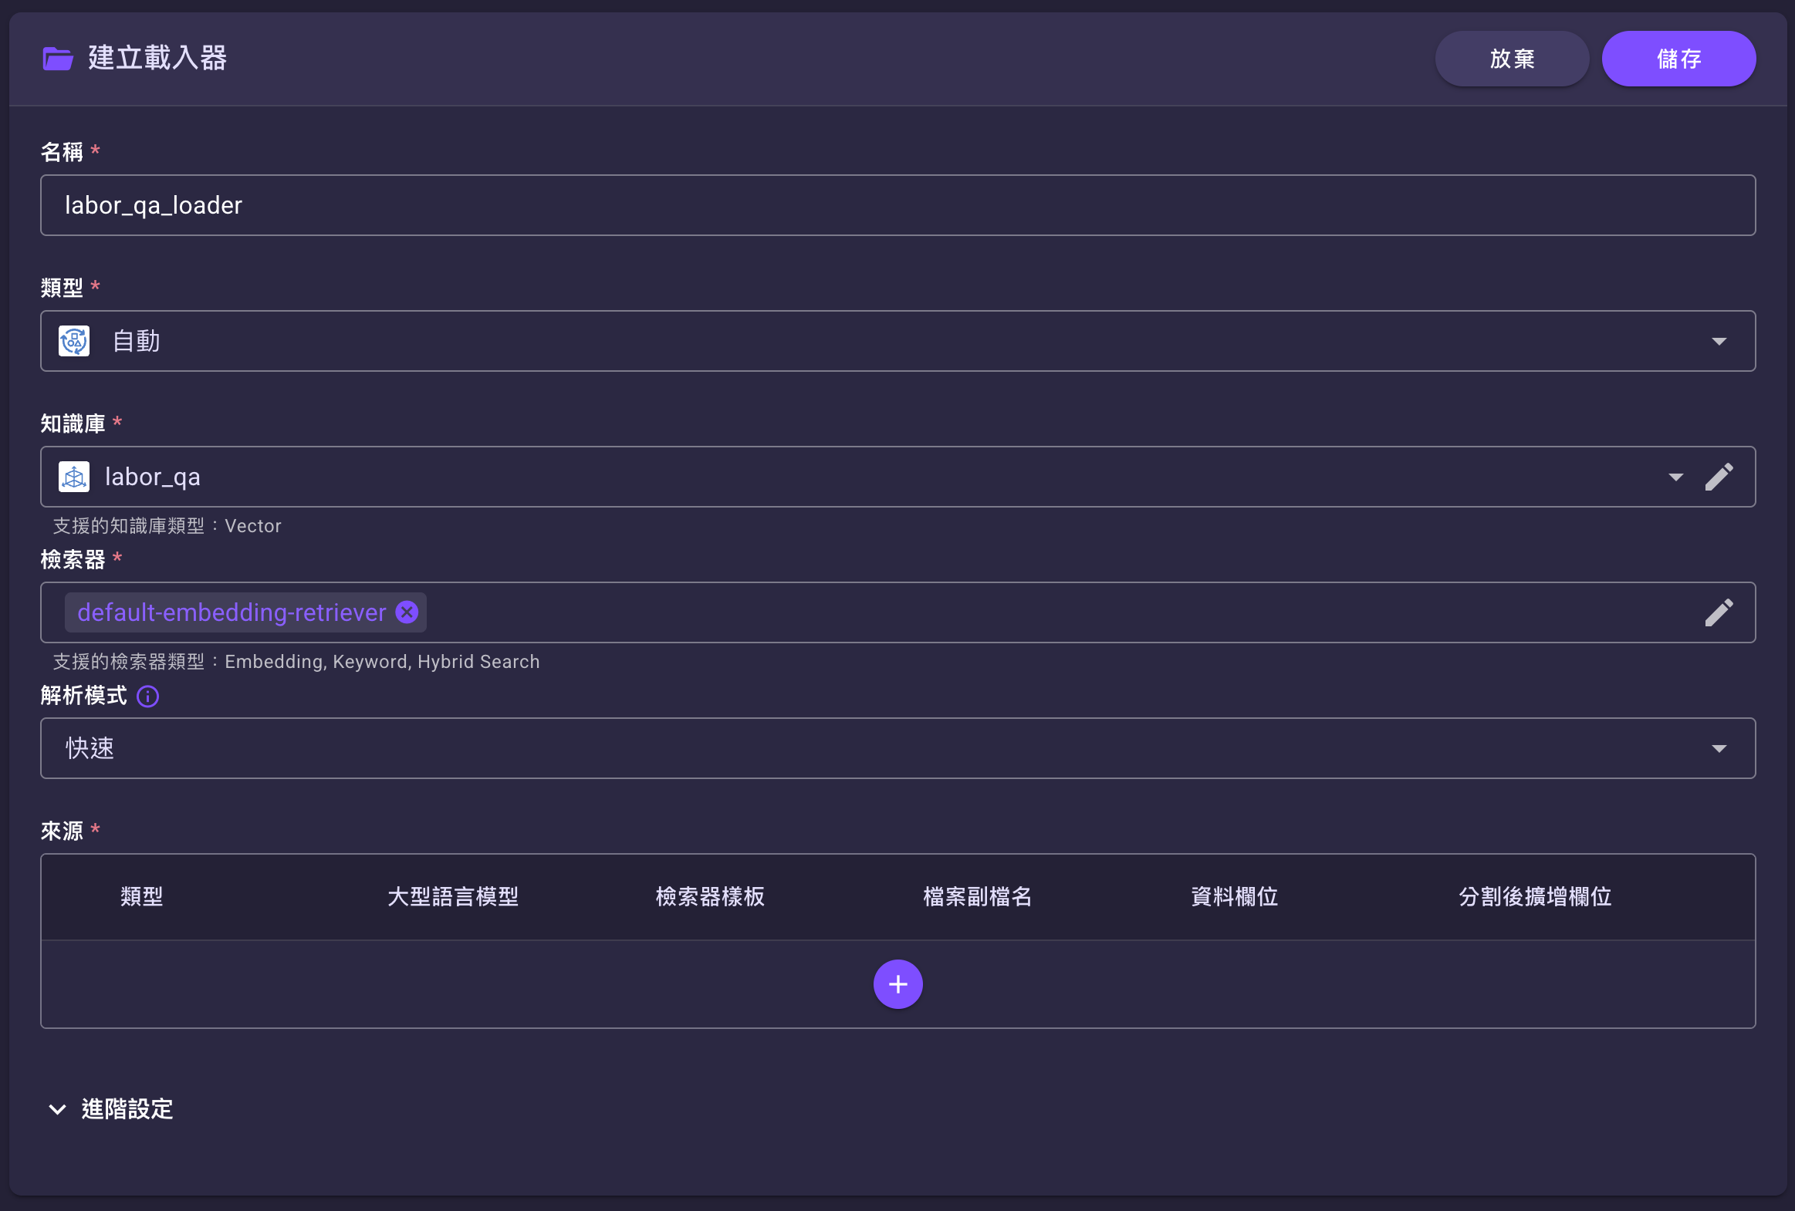This screenshot has height=1211, width=1795.
Task: Click the 自動 type icon
Action: 74,341
